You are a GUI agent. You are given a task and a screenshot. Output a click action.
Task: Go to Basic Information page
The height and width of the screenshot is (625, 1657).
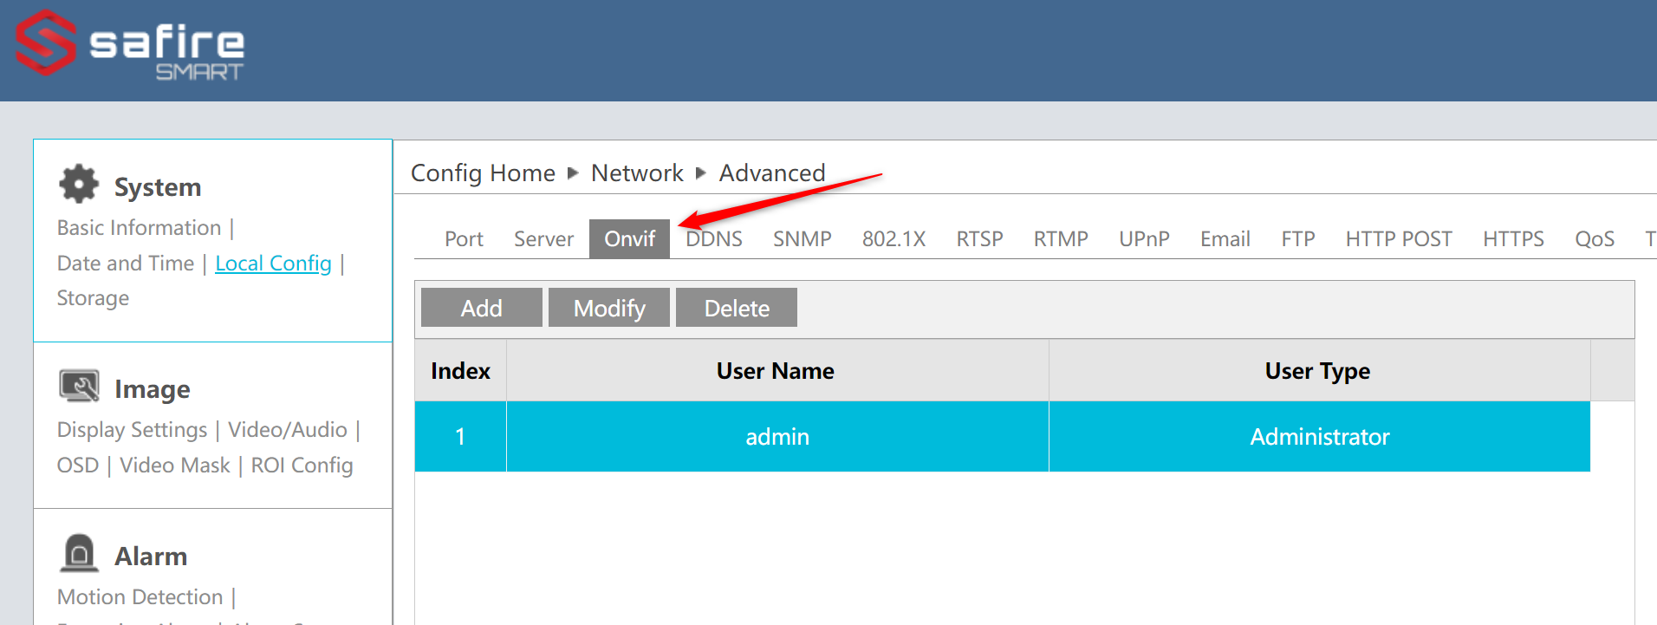tap(140, 228)
